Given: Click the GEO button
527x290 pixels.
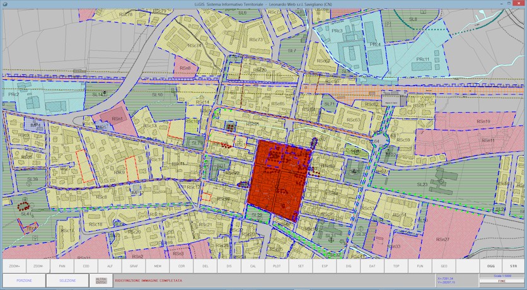Looking at the screenshot, I should pyautogui.click(x=444, y=267).
